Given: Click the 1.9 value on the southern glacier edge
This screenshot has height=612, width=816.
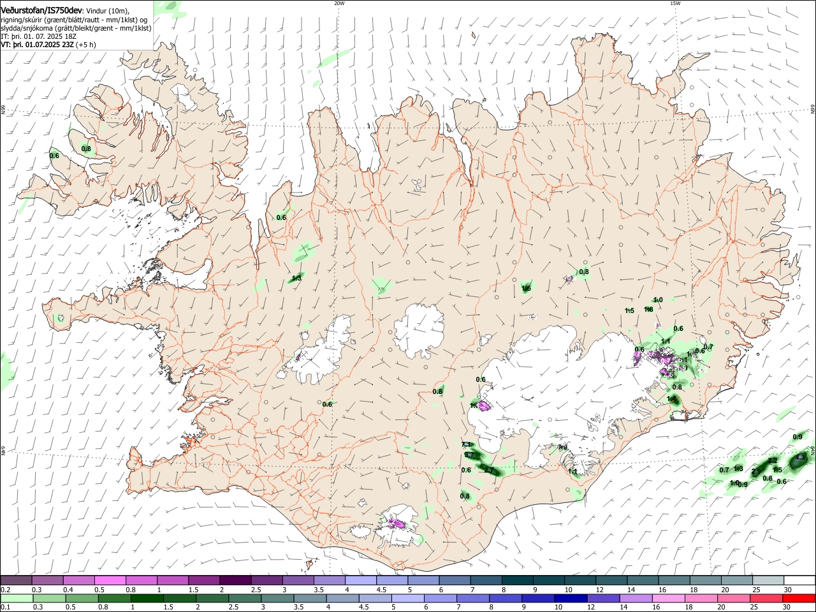Looking at the screenshot, I should click(563, 447).
